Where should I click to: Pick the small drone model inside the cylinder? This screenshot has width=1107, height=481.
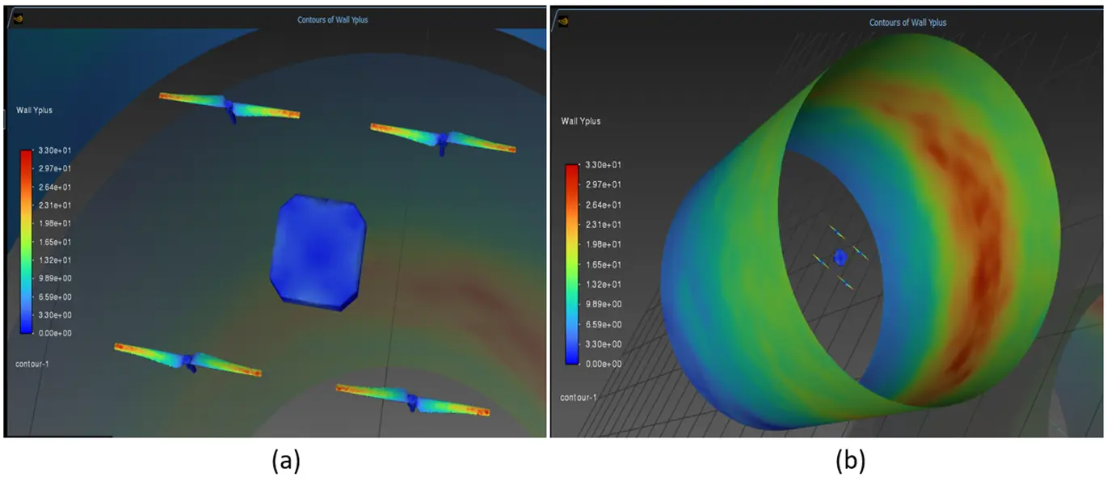click(840, 257)
